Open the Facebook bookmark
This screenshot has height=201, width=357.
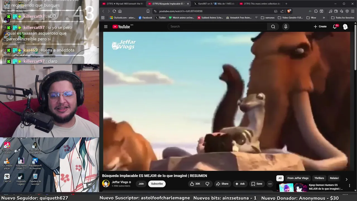145,18
